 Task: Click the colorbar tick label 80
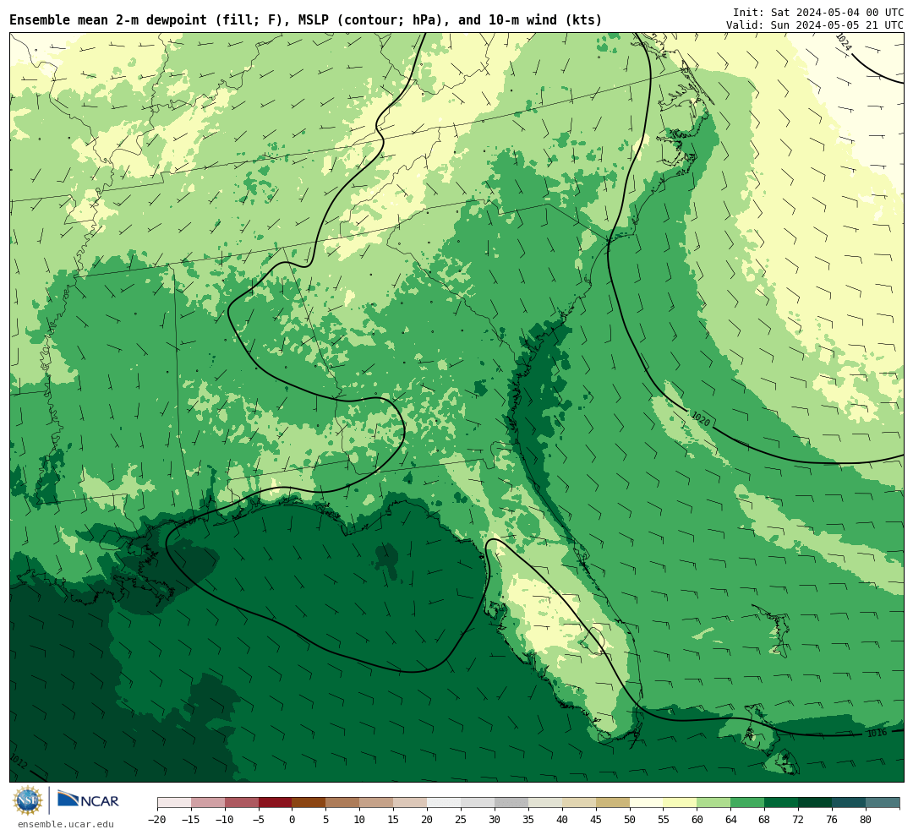click(866, 820)
